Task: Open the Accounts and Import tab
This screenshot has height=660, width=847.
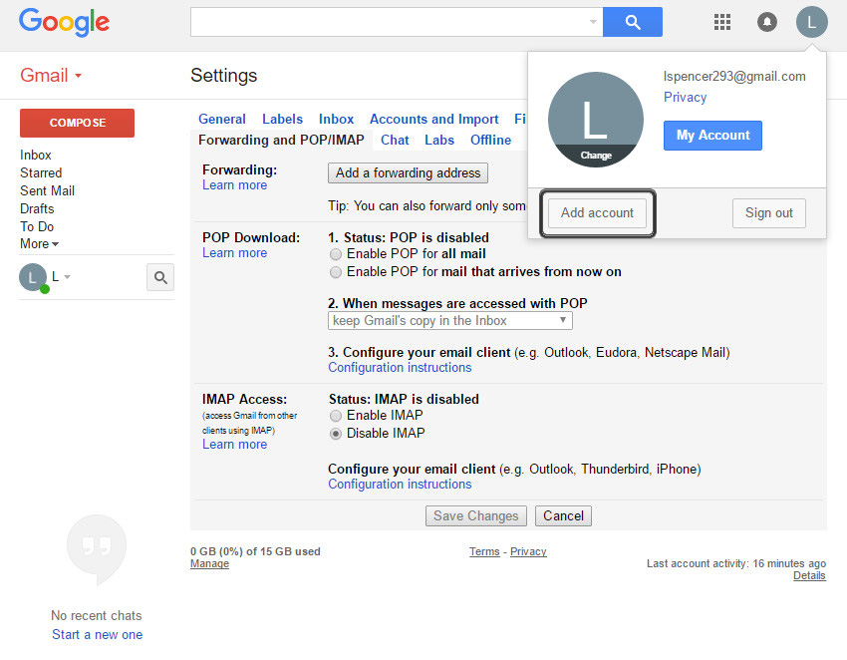Action: (x=433, y=119)
